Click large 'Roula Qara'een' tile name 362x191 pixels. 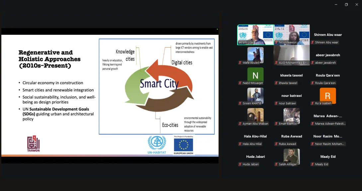(328, 75)
